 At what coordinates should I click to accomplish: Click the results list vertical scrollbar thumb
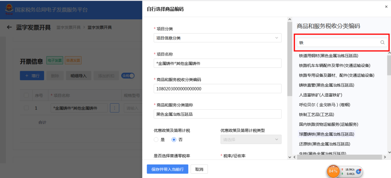tap(389, 65)
